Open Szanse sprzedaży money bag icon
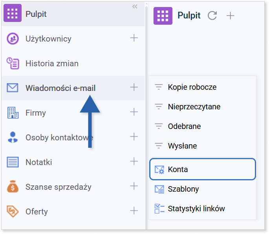Viewport: 269px width, 234px height. click(13, 187)
